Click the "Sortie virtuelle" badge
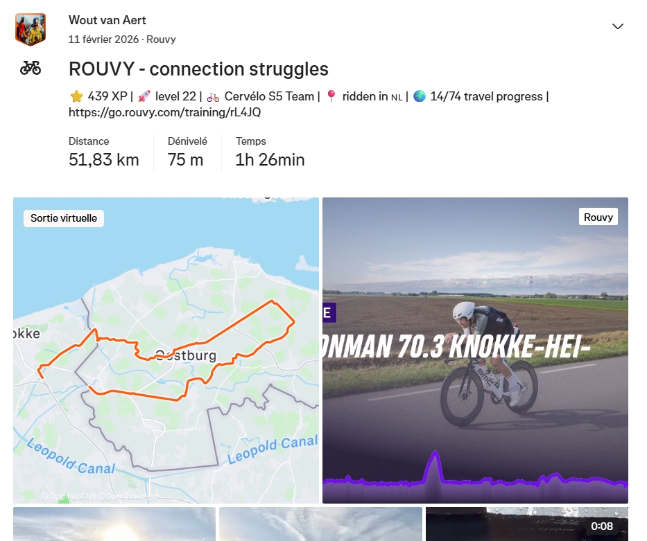The height and width of the screenshot is (541, 647). [64, 218]
